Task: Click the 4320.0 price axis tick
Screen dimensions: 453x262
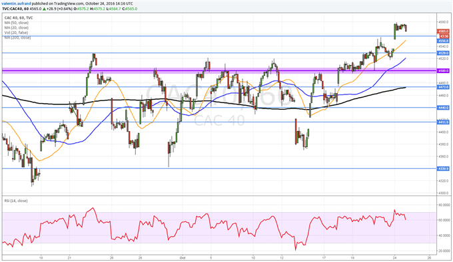Action: 444,181
